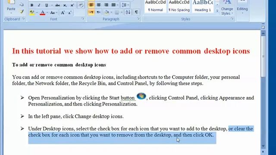Click the Sort icon

click(128, 12)
